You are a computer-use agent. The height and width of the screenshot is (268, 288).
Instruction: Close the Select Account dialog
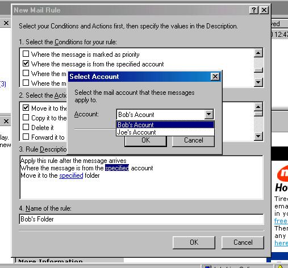tap(215, 77)
